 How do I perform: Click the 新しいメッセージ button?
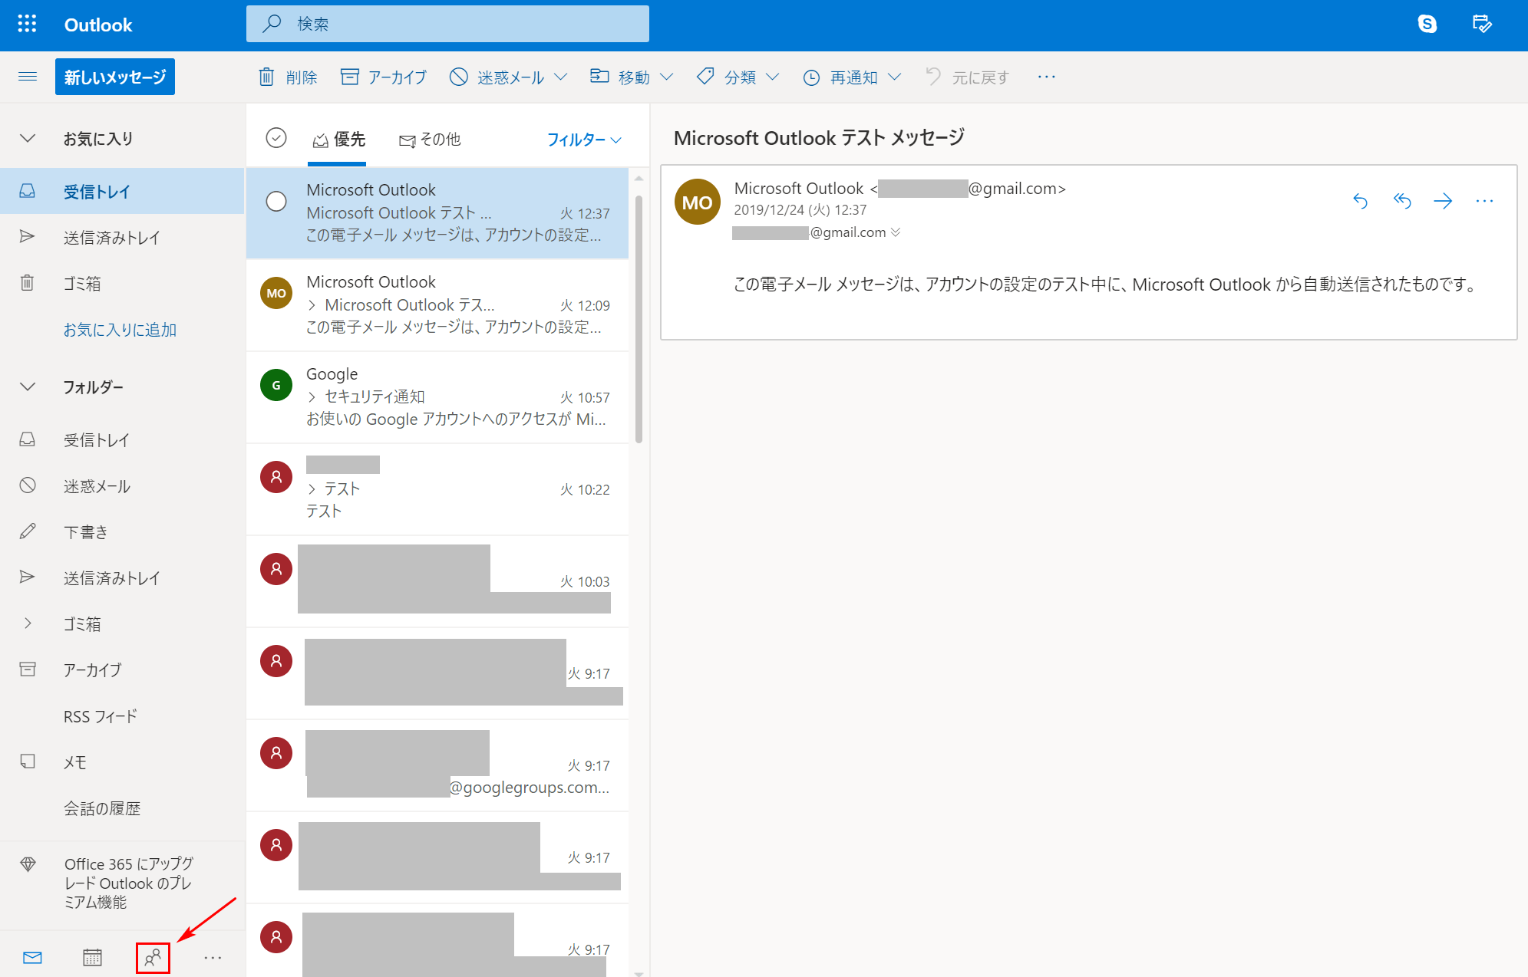click(115, 77)
